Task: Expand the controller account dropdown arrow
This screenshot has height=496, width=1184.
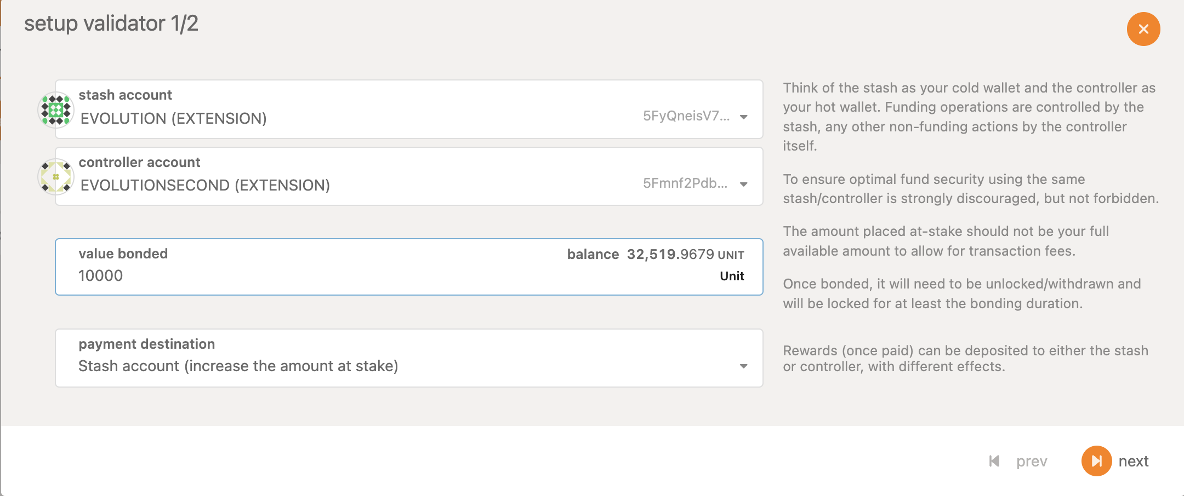Action: point(744,184)
